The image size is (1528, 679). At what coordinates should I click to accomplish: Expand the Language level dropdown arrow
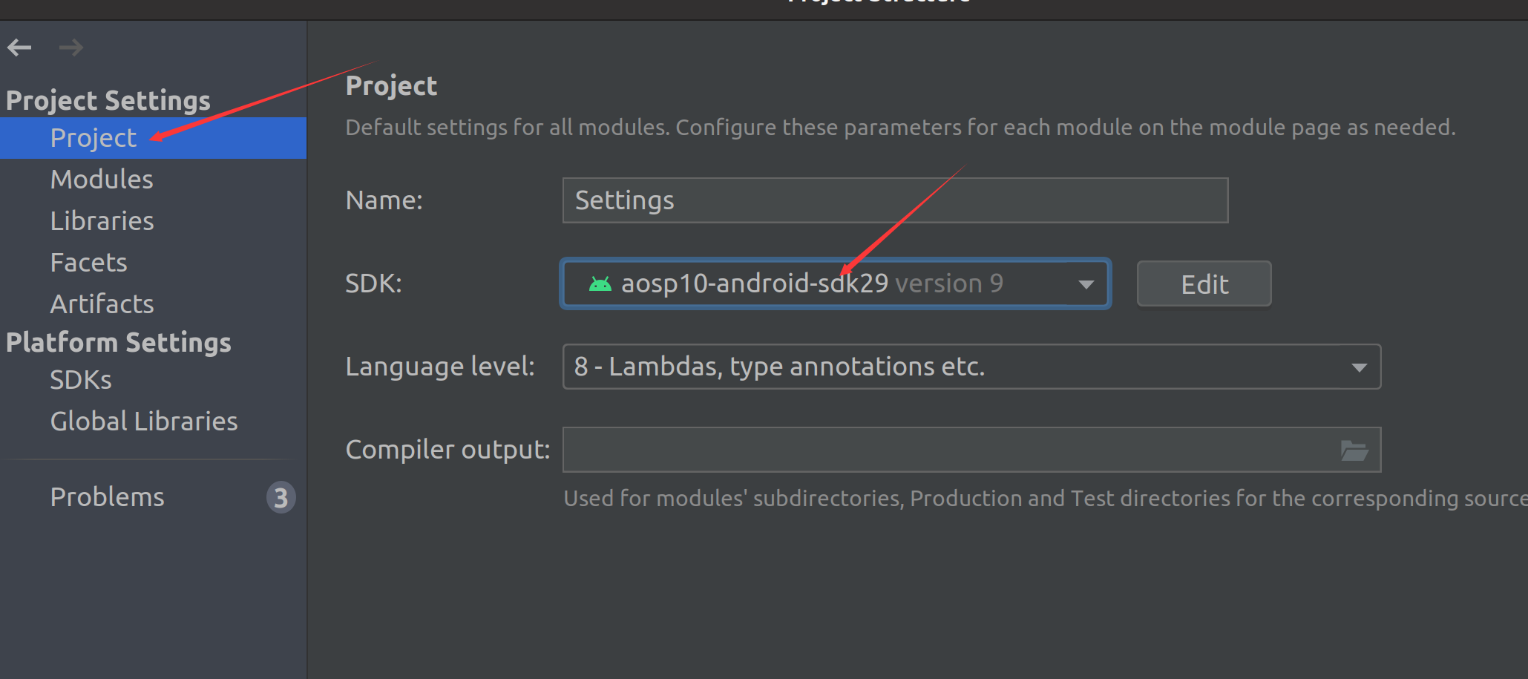pos(1359,367)
